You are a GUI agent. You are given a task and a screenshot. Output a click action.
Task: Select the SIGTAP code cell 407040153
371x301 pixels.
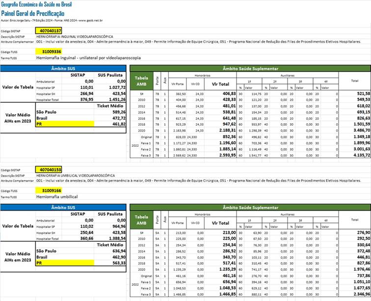[x=49, y=170]
